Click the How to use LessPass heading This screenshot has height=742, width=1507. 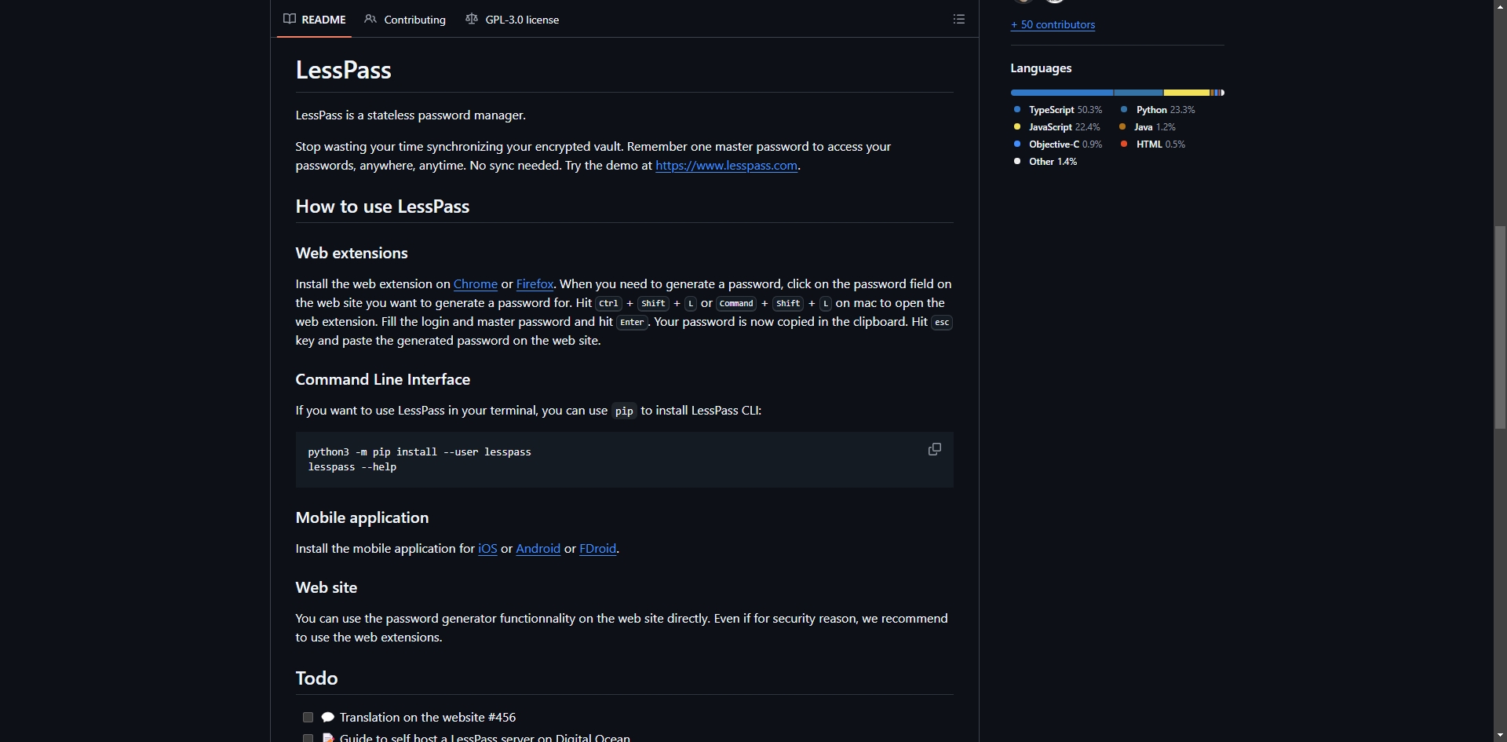coord(382,207)
